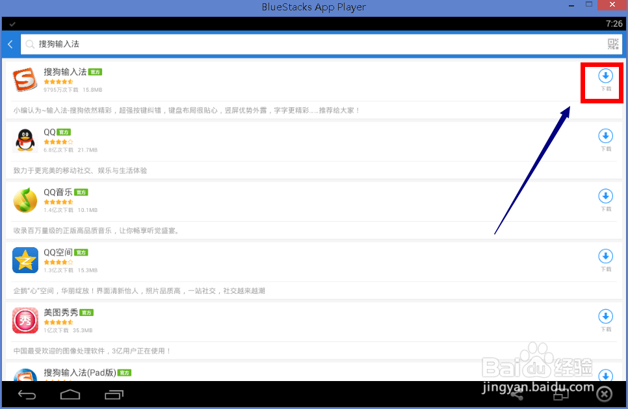Click 搜狗输入法 description starting 小编认为
This screenshot has width=628, height=409.
tap(186, 110)
